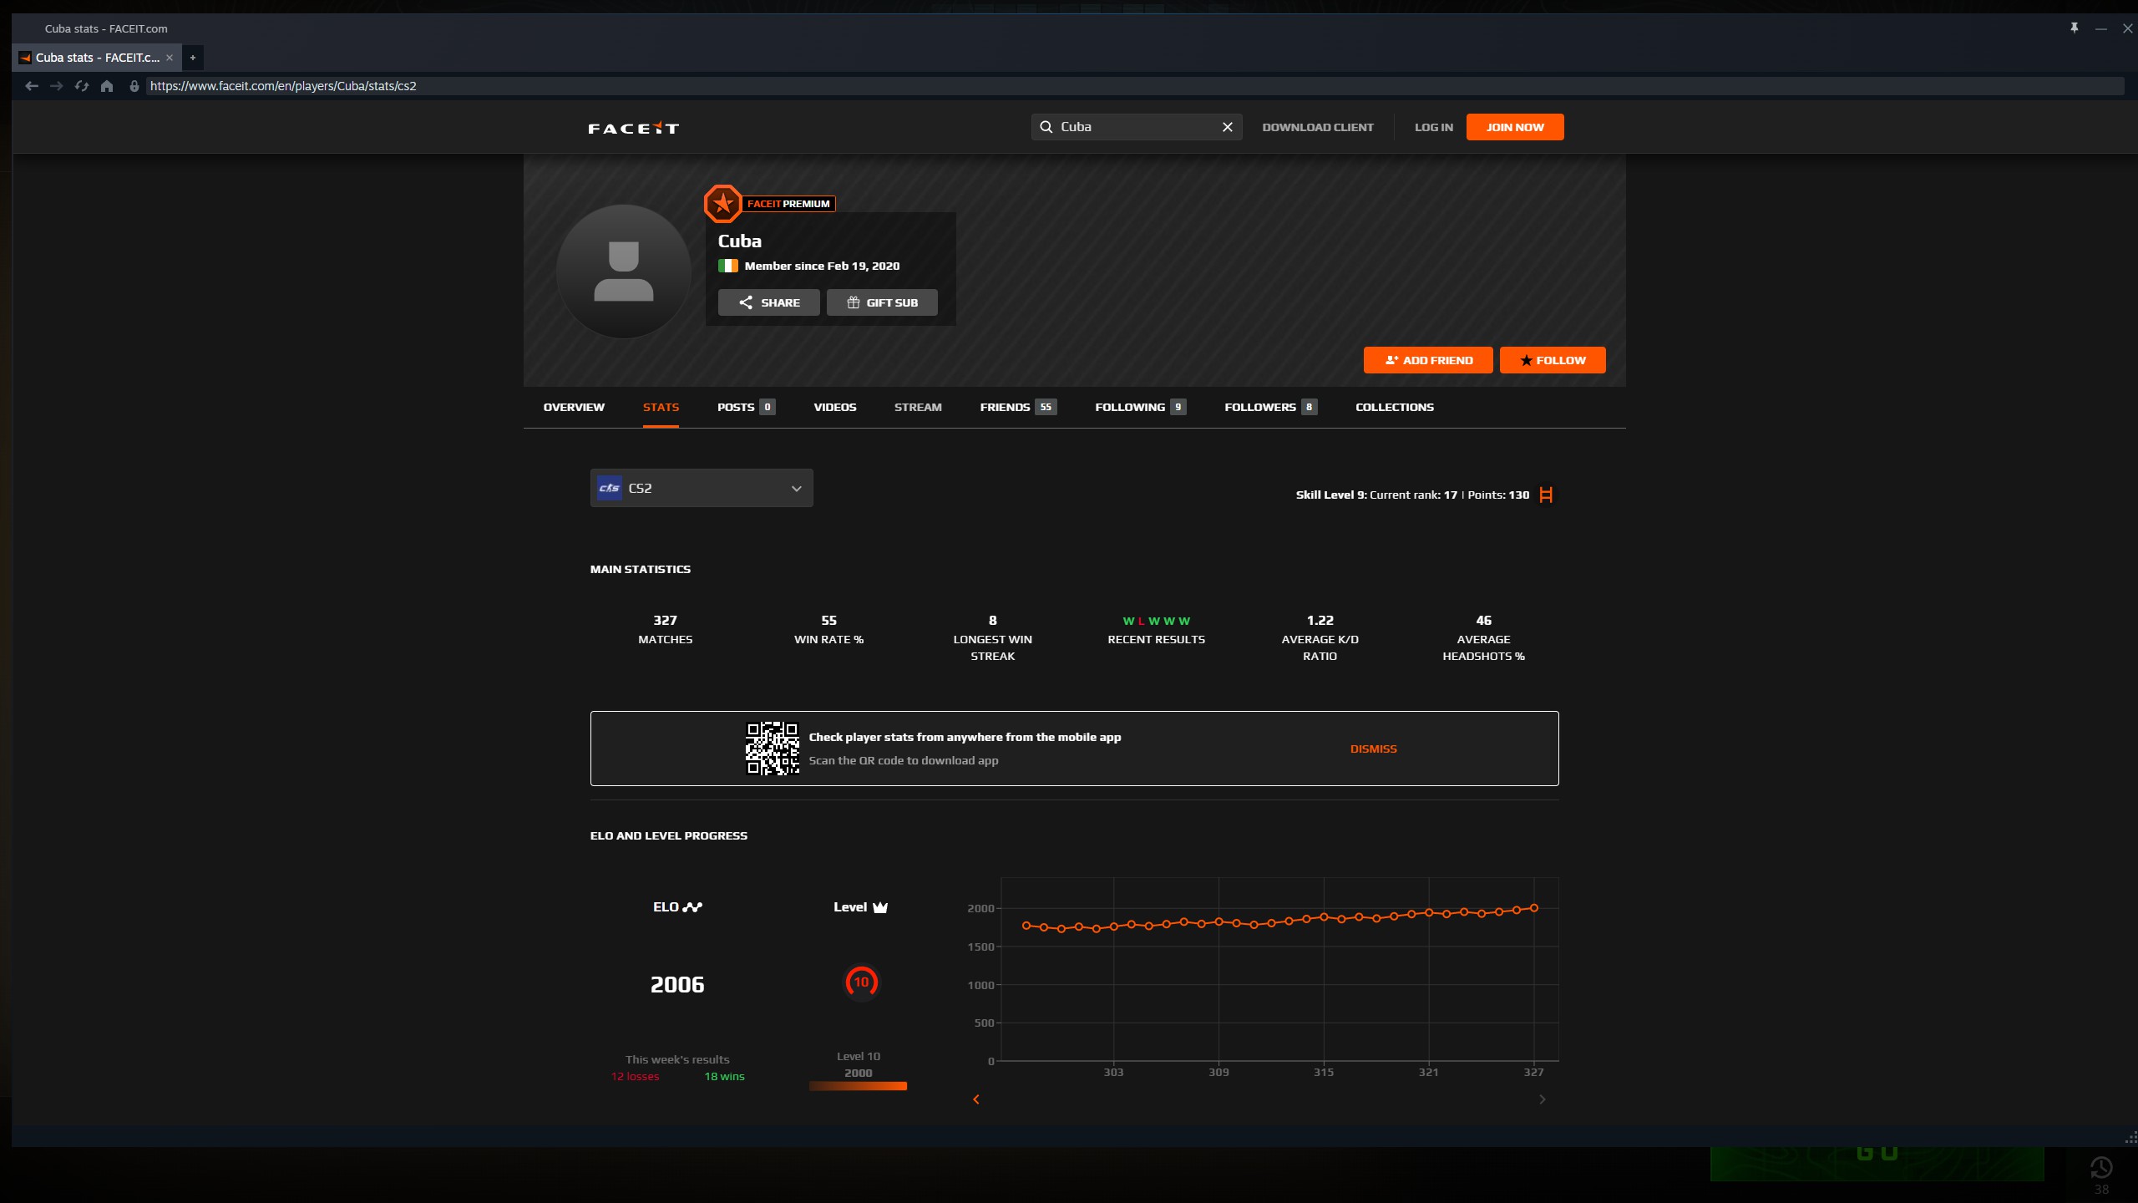Go to browser home page icon
Image resolution: width=2138 pixels, height=1203 pixels.
[107, 86]
